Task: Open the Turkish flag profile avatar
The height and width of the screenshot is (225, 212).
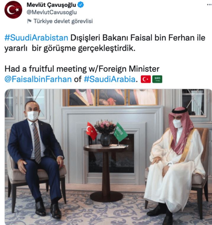Action: (13, 10)
